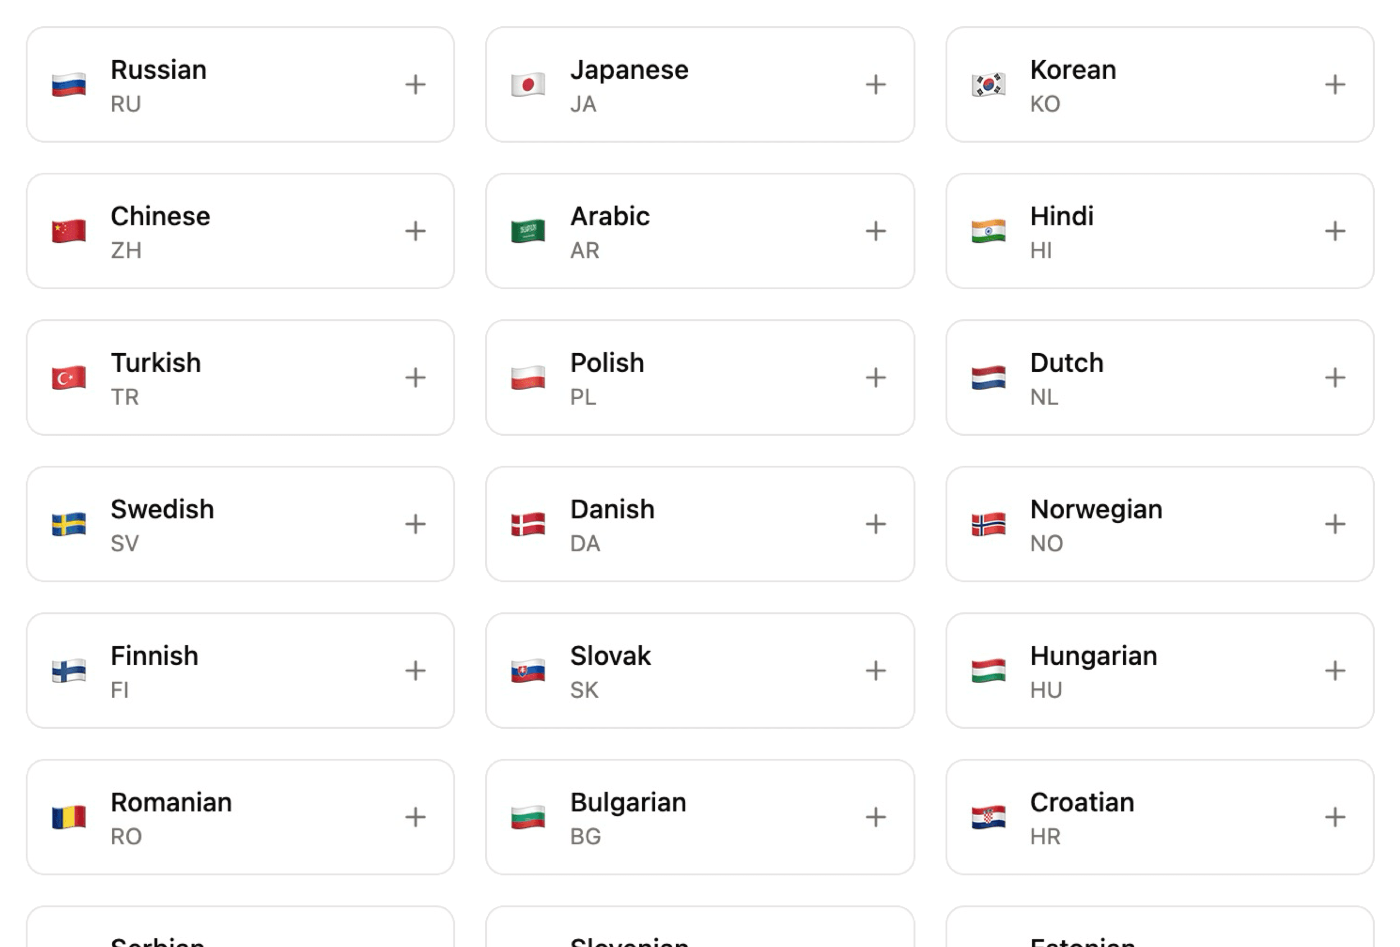
Task: Add Japanese using its plus icon
Action: [x=876, y=84]
